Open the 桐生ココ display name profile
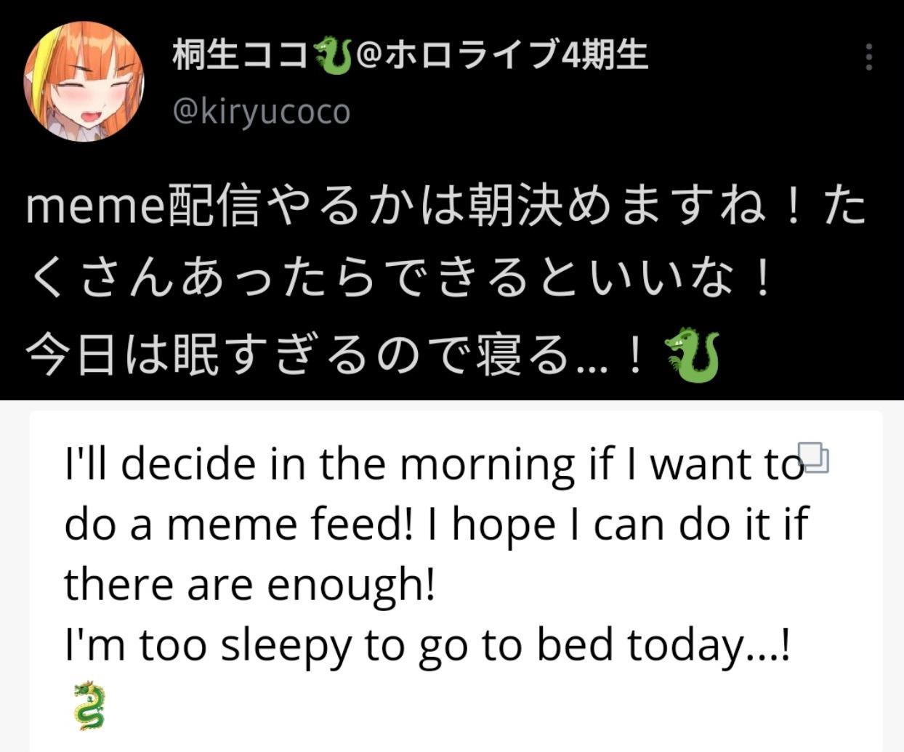Screen dimensions: 904x752 tap(240, 55)
